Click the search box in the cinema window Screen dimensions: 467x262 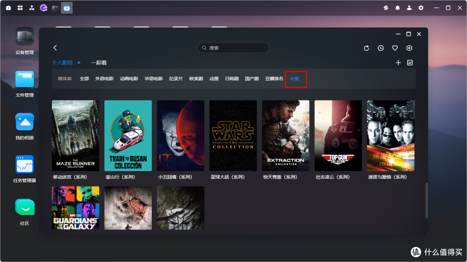point(233,48)
